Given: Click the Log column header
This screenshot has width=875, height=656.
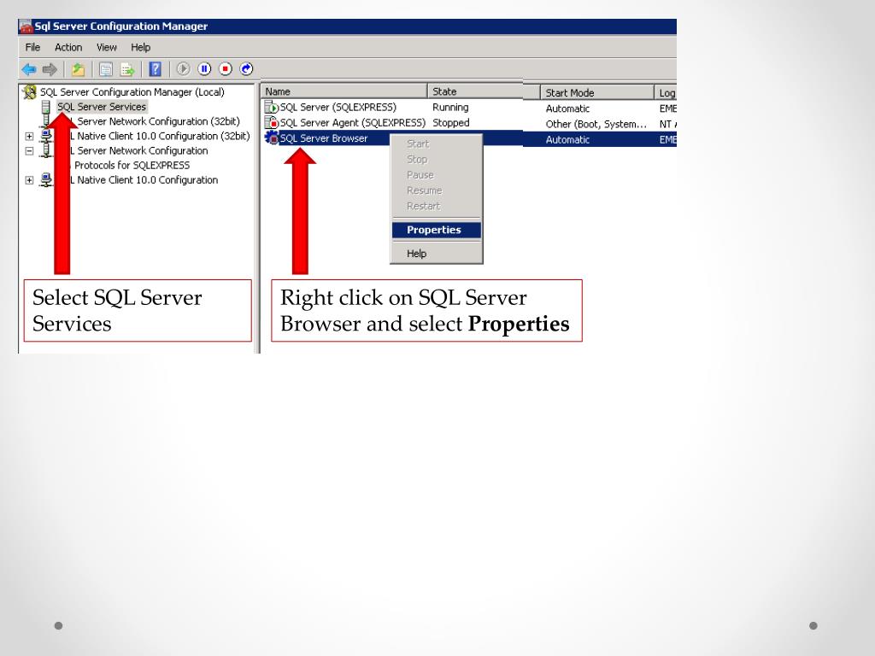Looking at the screenshot, I should [x=666, y=92].
